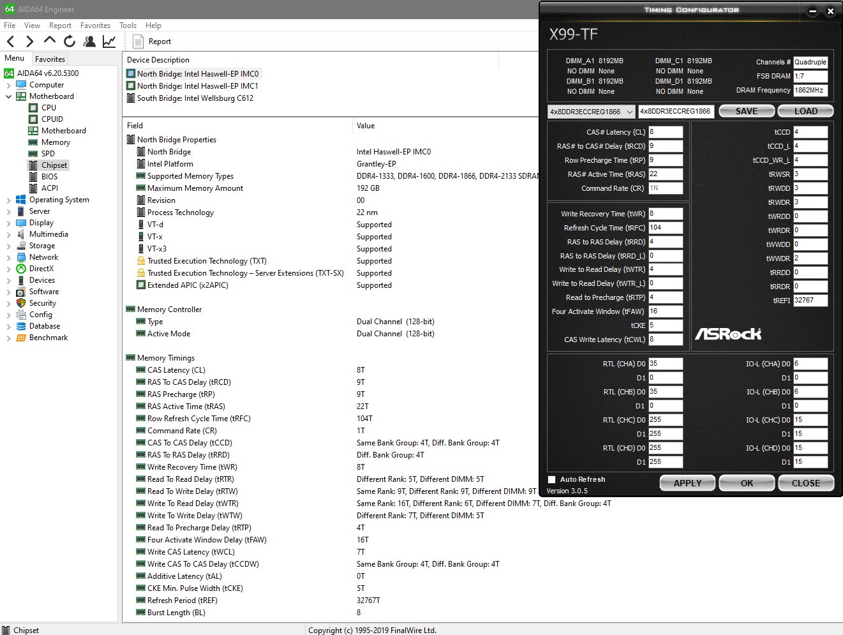Screen dimensions: 843x635
Task: Switch to the Menu tab
Action: tap(15, 58)
